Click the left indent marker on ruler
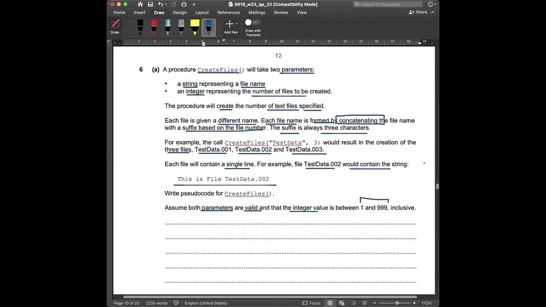The height and width of the screenshot is (307, 546). coord(203,43)
